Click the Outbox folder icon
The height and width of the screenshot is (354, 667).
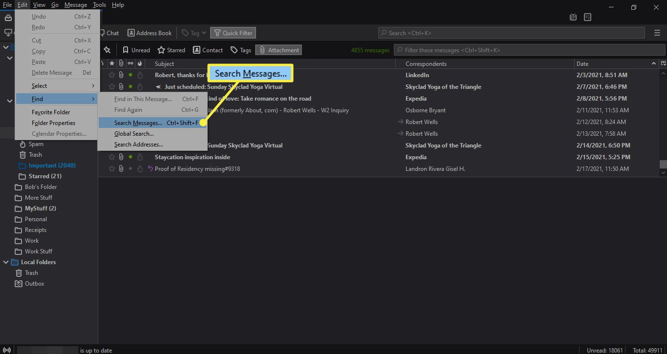coord(19,284)
